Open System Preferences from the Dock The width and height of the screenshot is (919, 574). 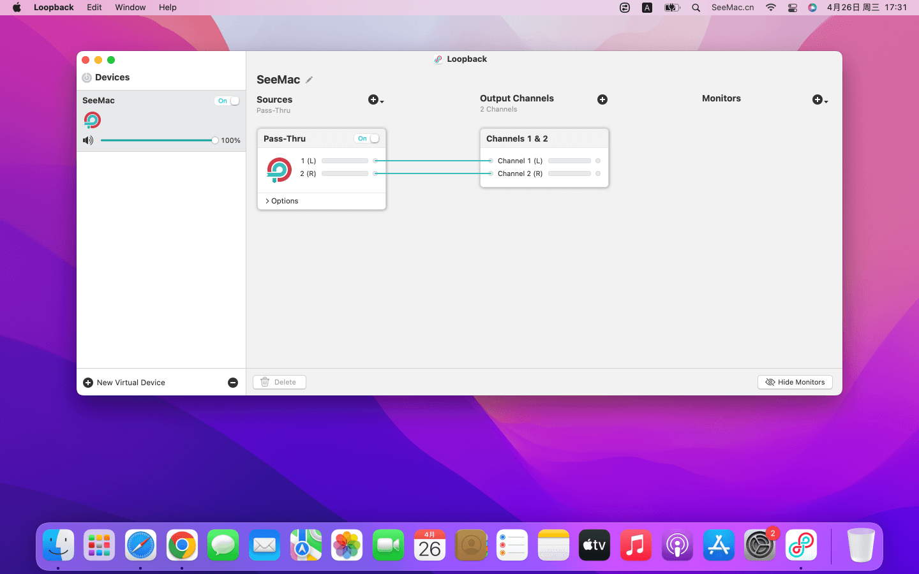[x=759, y=545]
